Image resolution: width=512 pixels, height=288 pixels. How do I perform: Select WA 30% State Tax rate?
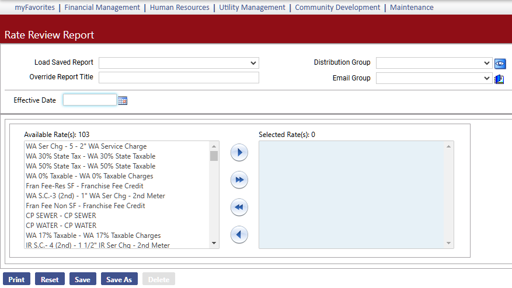[x=90, y=156]
